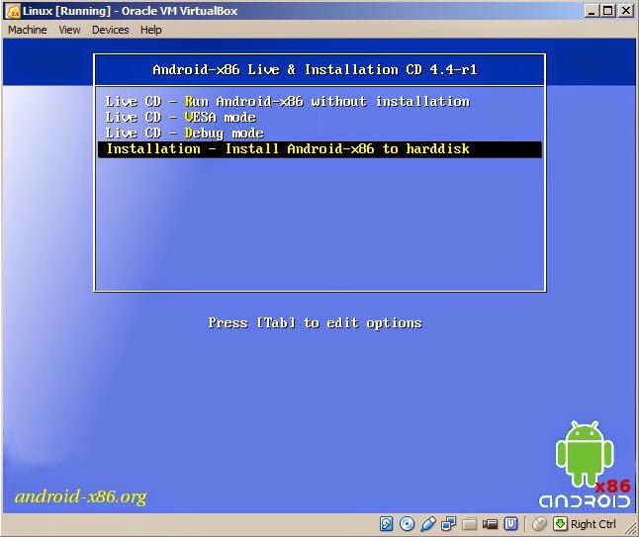Open the optical disc (CD) status icon
Screen dimensions: 639x537
[407, 524]
